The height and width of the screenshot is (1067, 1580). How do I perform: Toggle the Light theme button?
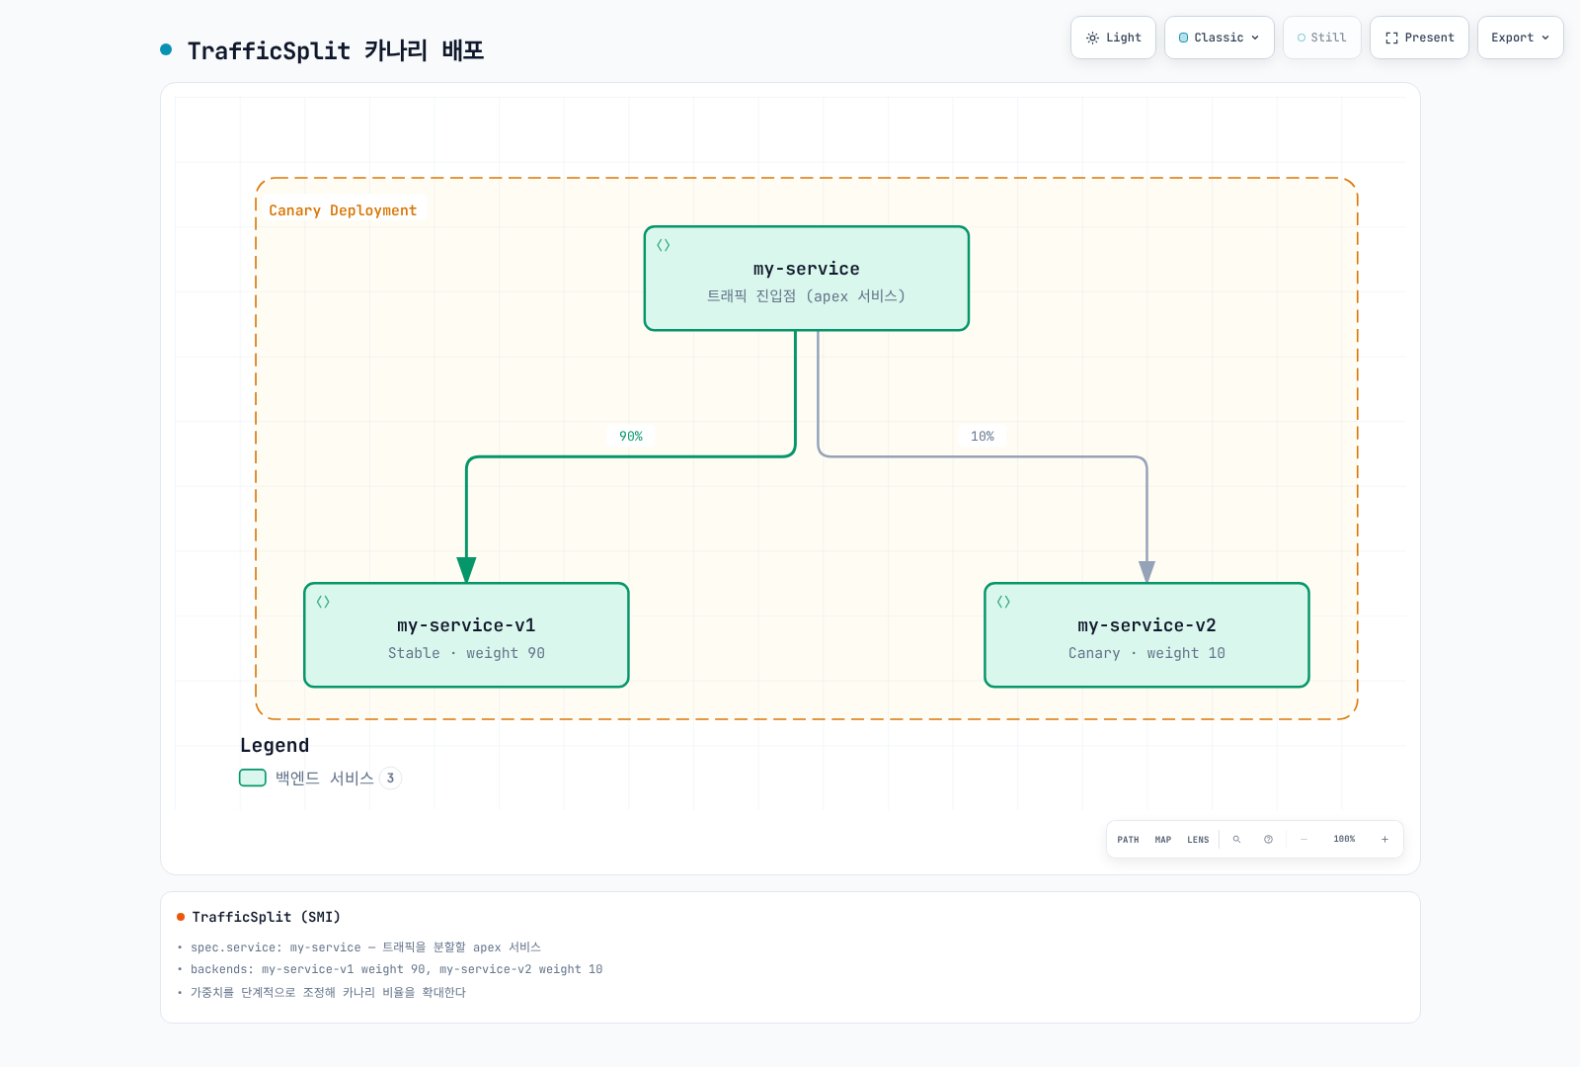click(x=1113, y=38)
